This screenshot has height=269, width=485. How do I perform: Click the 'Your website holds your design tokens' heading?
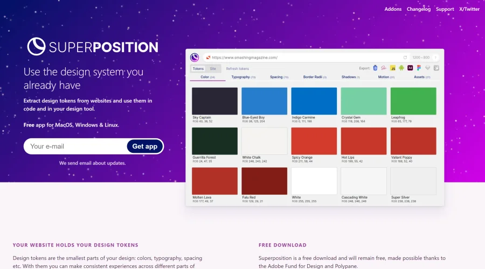75,245
